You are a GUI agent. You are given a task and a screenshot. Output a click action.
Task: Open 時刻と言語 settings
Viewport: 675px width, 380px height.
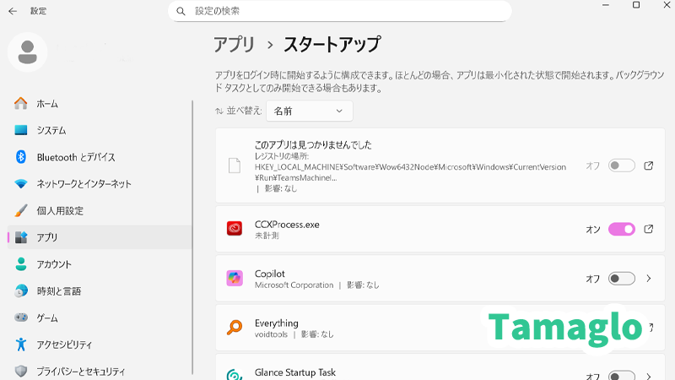point(100,291)
